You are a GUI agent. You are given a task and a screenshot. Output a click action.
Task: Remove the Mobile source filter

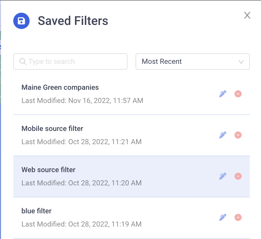(x=238, y=135)
